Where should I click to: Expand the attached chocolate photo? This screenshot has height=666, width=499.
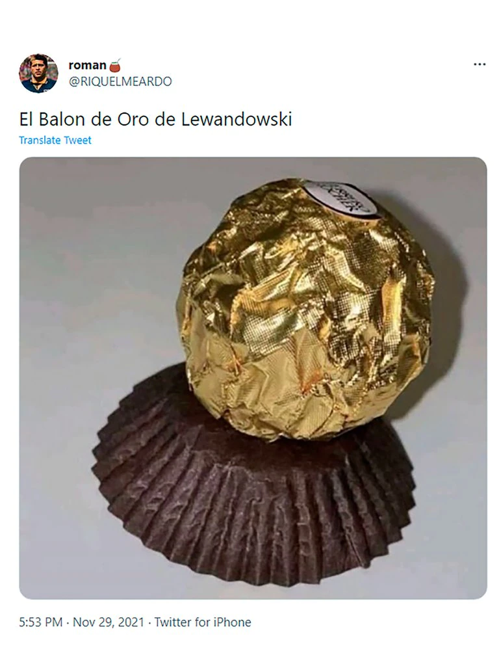tap(253, 378)
